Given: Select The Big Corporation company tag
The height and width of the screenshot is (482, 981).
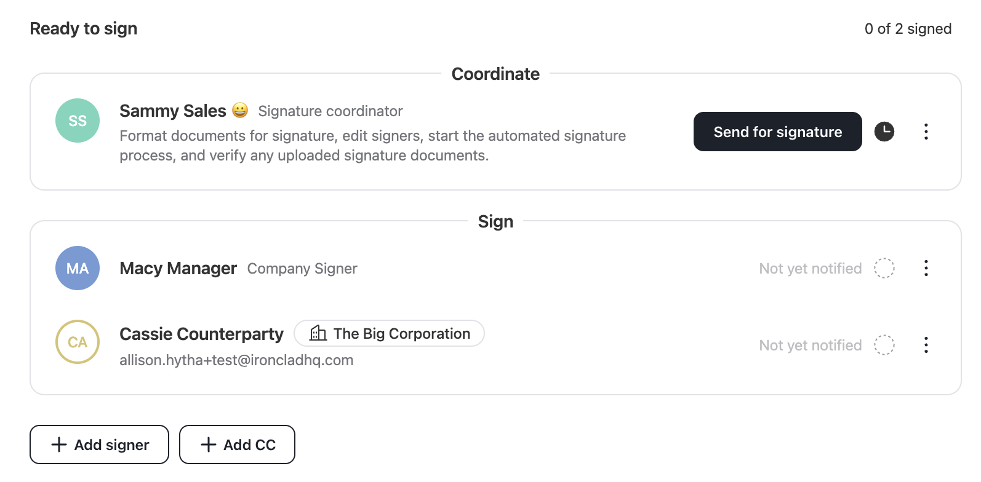Looking at the screenshot, I should [389, 333].
